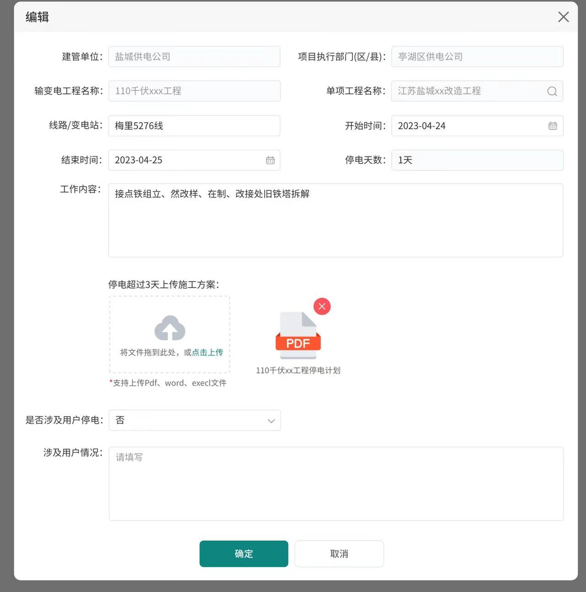Open calendar icon for 结束时间
Image resolution: width=586 pixels, height=592 pixels.
click(270, 160)
